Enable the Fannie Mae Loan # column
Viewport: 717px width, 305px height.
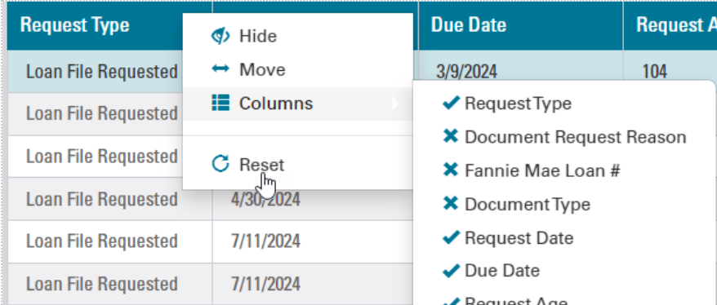[x=451, y=170]
